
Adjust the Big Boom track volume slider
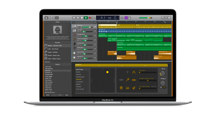click(87, 27)
